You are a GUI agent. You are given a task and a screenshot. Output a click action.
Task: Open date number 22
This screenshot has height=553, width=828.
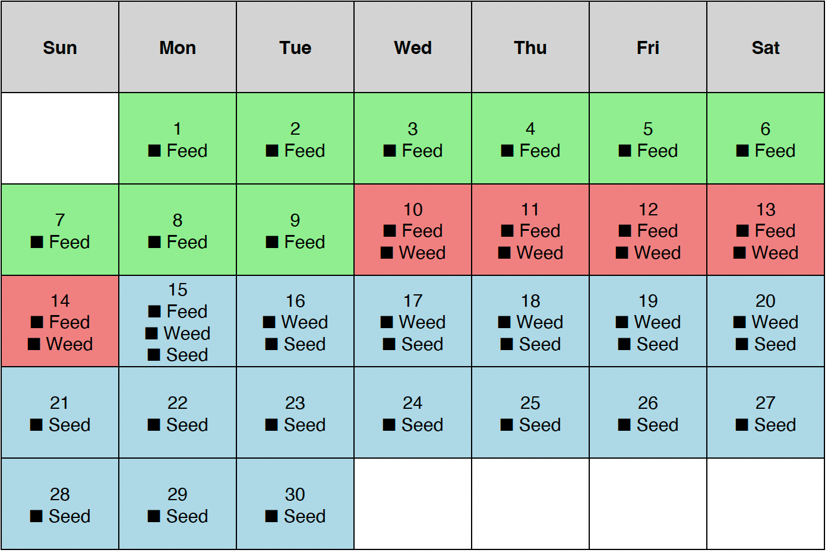point(178,403)
